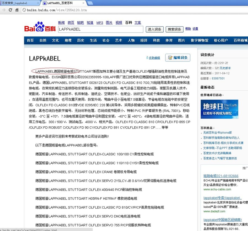Click the Baidu Baike logo
Viewport: 248px width, 231px height.
tap(40, 26)
